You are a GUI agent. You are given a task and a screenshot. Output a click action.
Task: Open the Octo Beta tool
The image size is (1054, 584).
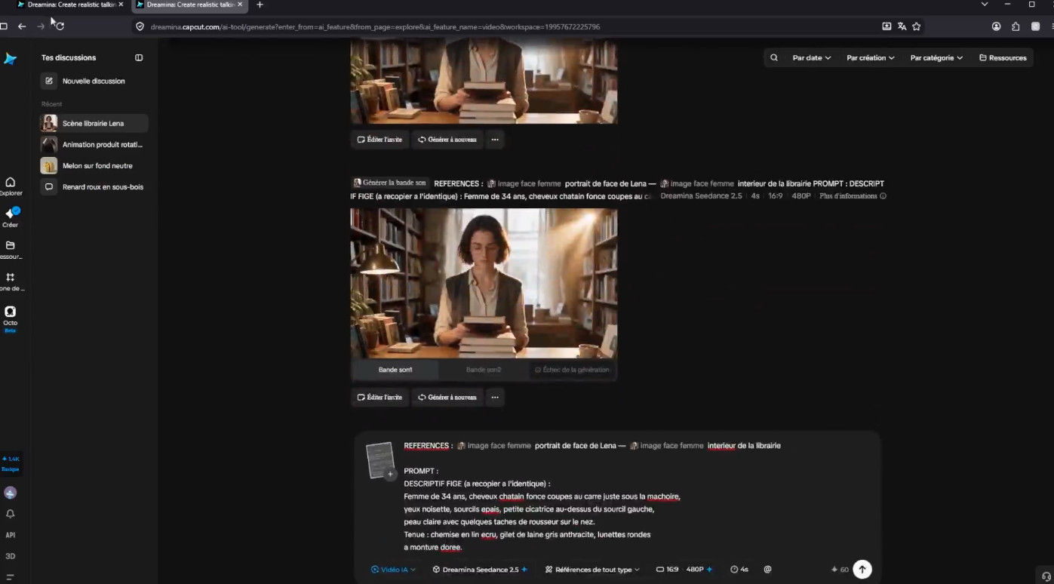tap(11, 318)
